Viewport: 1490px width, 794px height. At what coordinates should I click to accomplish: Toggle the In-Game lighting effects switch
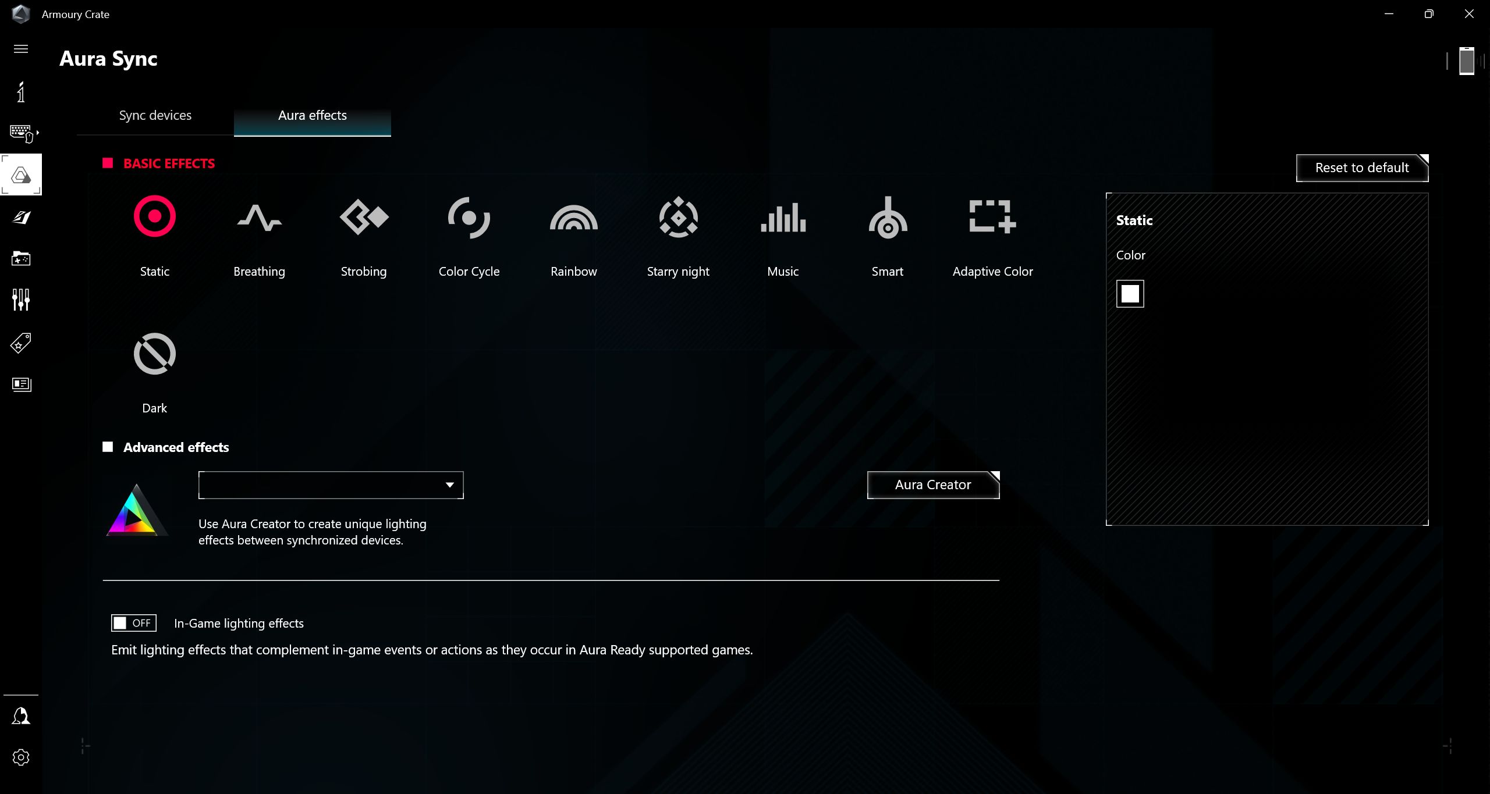point(134,622)
